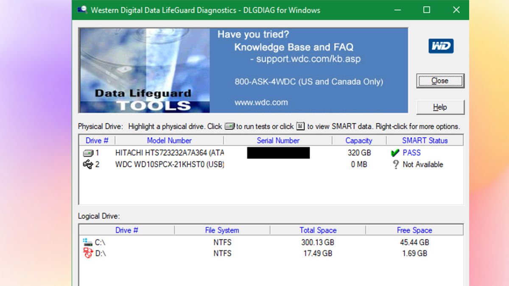Click the 17.49 GB total space value

coord(318,253)
